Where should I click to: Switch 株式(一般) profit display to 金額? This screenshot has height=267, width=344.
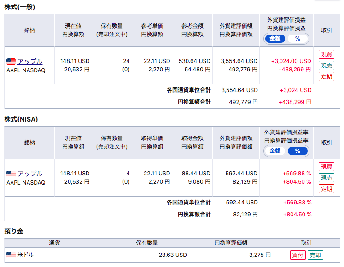tap(275, 39)
